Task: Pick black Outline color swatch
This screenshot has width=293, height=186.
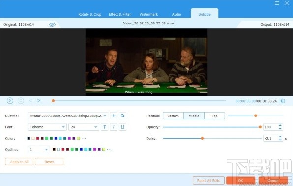Action: click(x=54, y=149)
